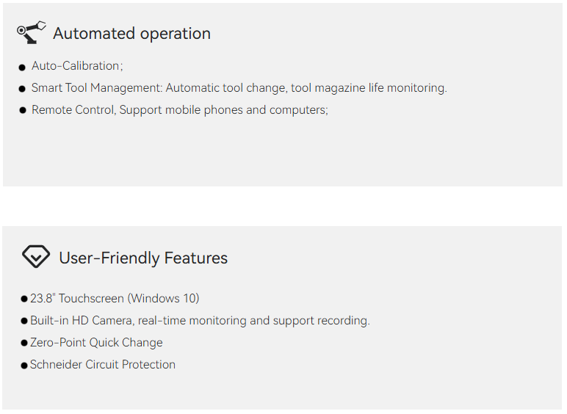The image size is (567, 414).
Task: Click the bullet before Smart Tool Management
Action: [x=23, y=89]
